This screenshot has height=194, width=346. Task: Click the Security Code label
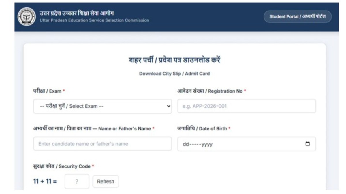[x=63, y=166]
